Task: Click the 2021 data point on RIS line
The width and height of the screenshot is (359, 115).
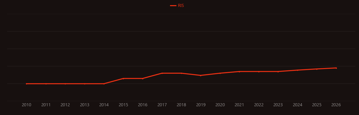Action: pyautogui.click(x=240, y=72)
